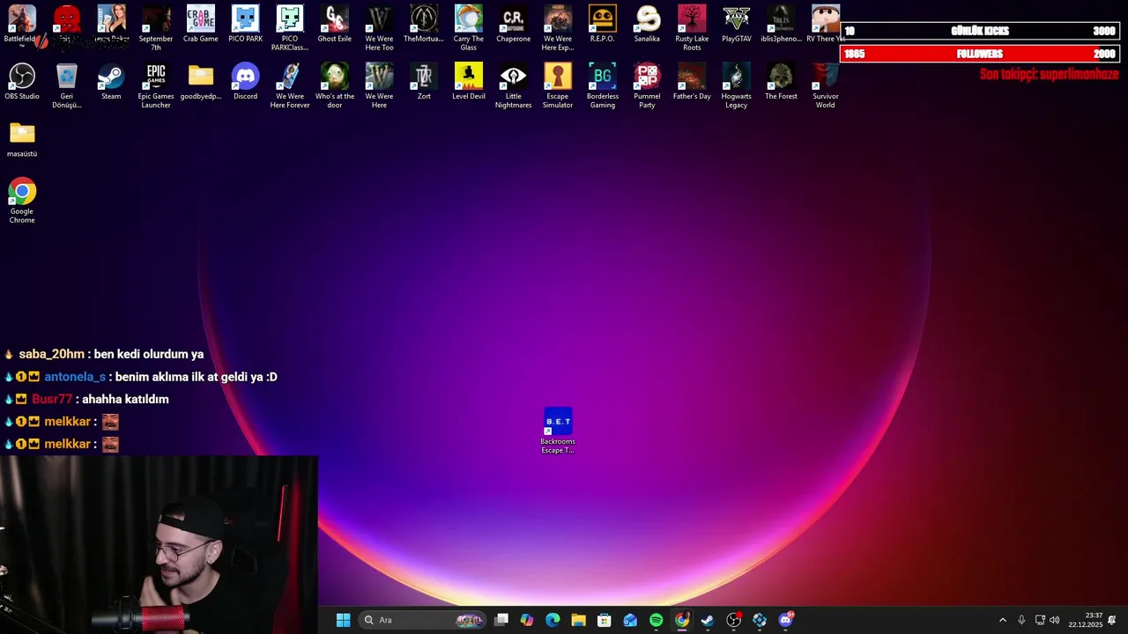1128x634 pixels.
Task: Click the microphone tray icon
Action: tap(1021, 620)
